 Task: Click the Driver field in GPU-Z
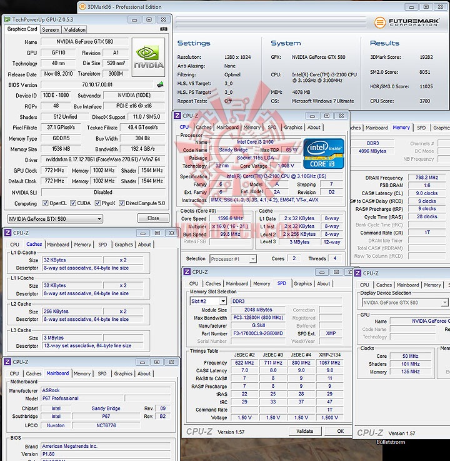tap(102, 160)
